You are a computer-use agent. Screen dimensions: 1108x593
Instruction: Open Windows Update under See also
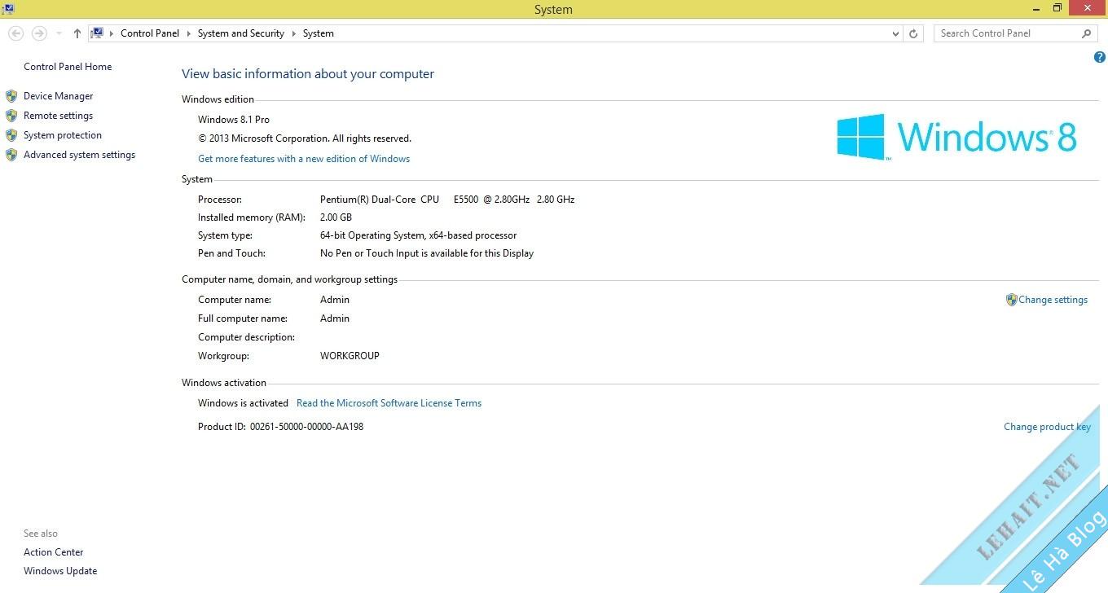(x=60, y=571)
